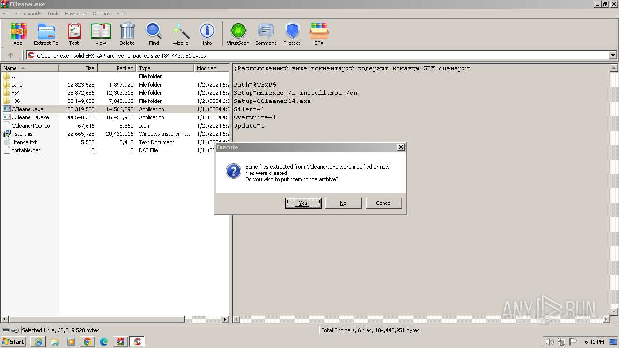The height and width of the screenshot is (348, 619).
Task: Click the 'Path=%TEMP%' comment line
Action: pos(255,85)
